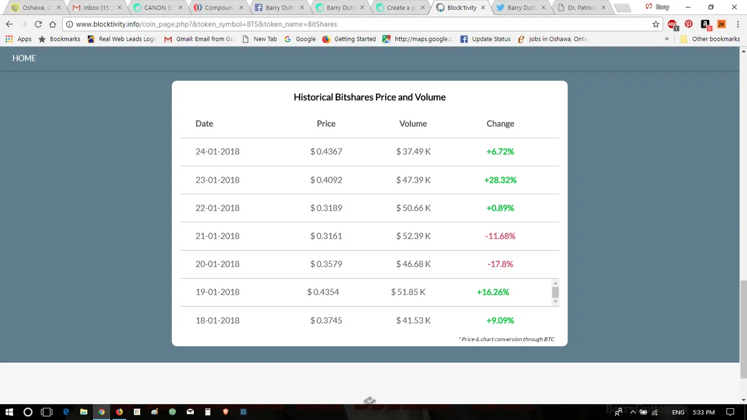This screenshot has height=420, width=747.
Task: Open the Gmail: Email from Go bookmark
Action: tap(199, 39)
